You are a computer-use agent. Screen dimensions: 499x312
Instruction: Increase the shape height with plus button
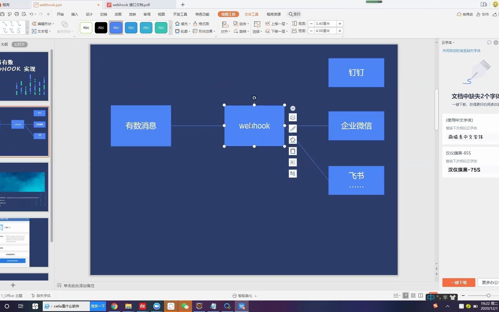[x=340, y=24]
